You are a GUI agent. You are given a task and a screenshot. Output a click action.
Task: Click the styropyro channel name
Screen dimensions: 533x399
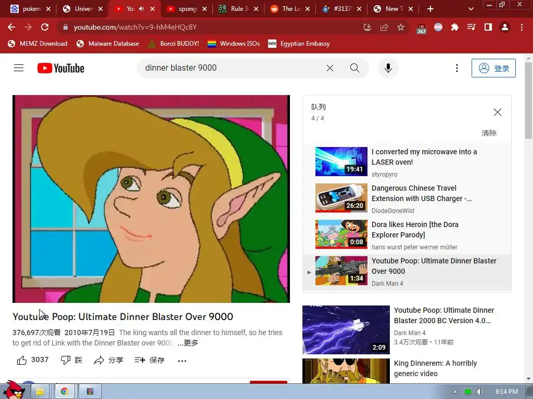point(385,175)
